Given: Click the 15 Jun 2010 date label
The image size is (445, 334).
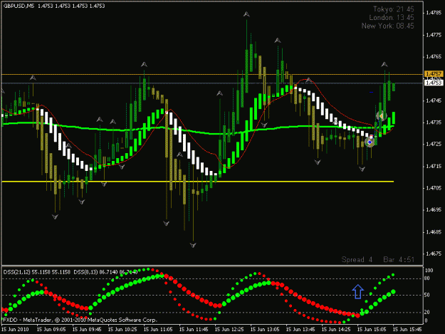Looking at the screenshot, I should click(x=15, y=329).
